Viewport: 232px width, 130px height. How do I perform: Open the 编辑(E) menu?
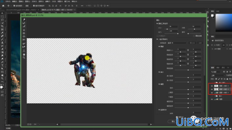click(14, 1)
